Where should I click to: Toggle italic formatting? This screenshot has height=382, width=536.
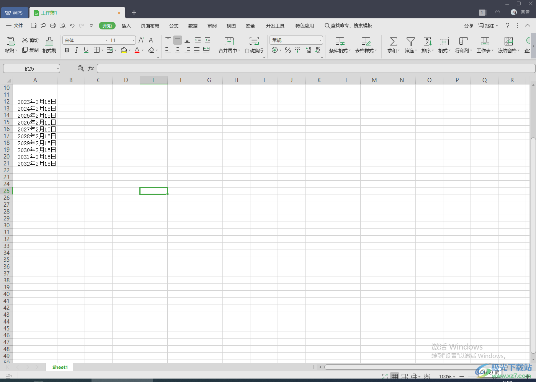[77, 50]
